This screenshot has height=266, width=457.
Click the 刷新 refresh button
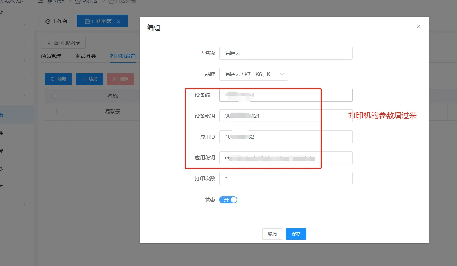58,79
